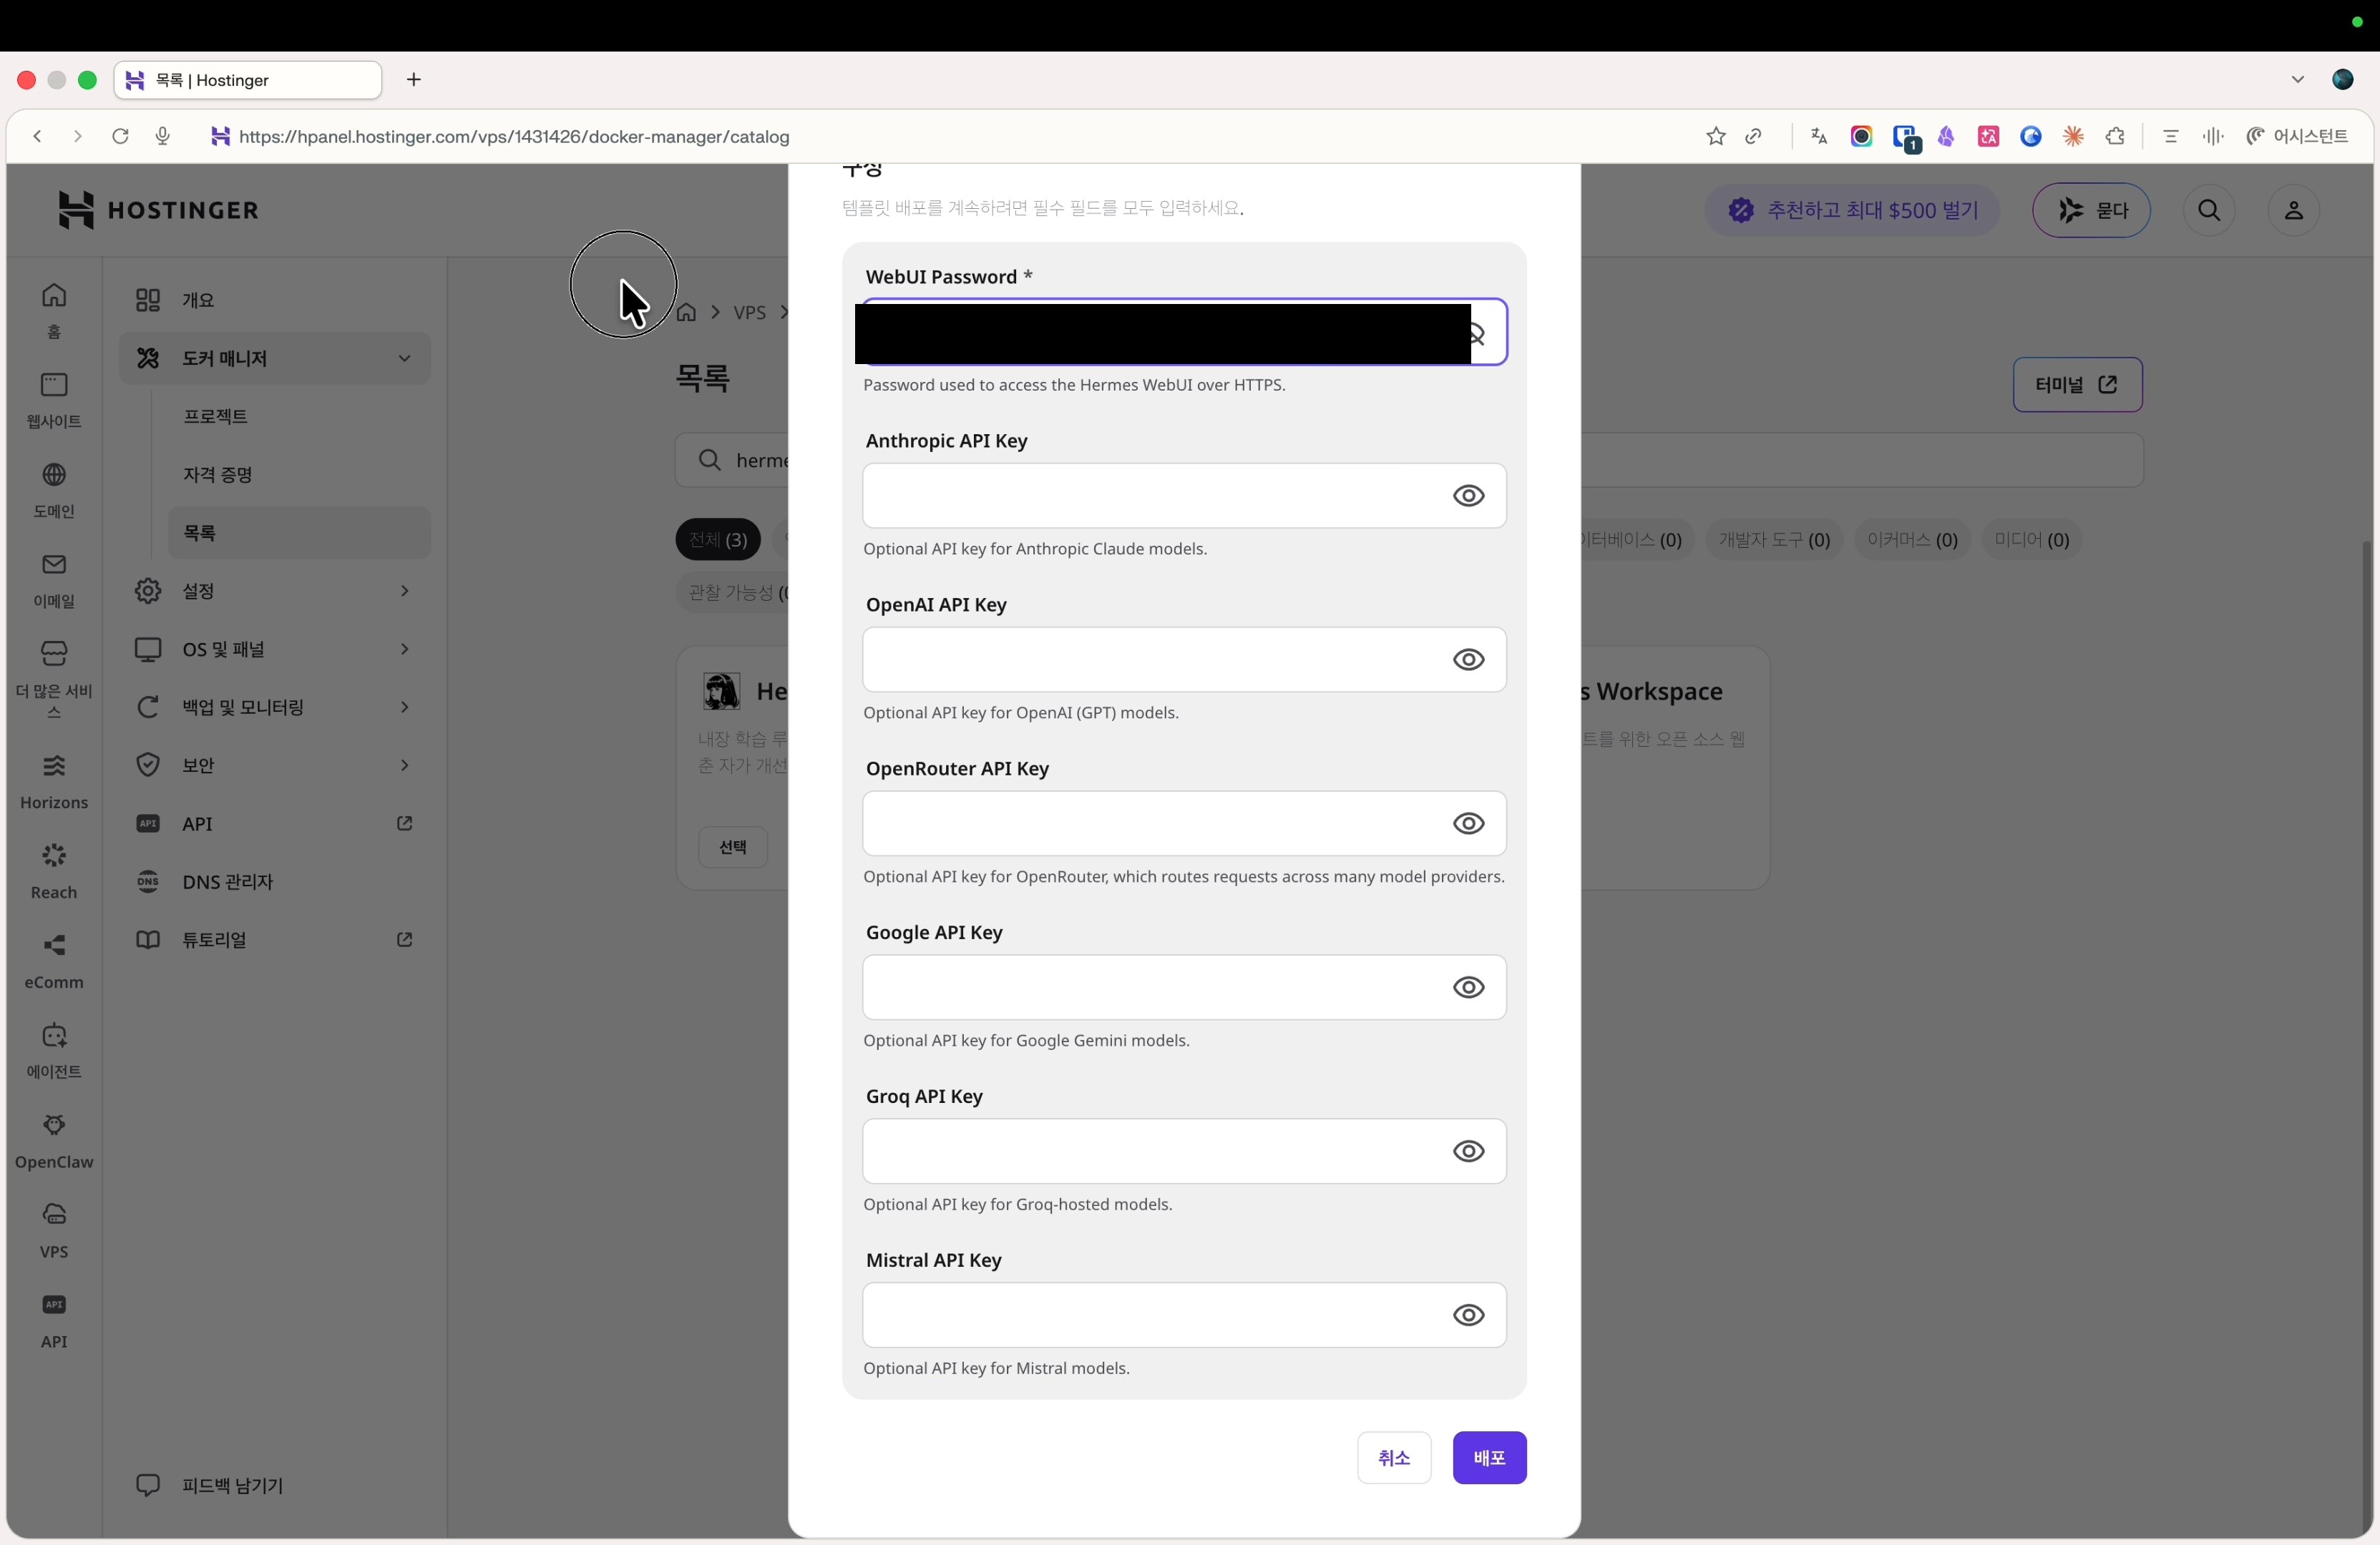Click the Hostinger logo
This screenshot has width=2380, height=1545.
158,210
